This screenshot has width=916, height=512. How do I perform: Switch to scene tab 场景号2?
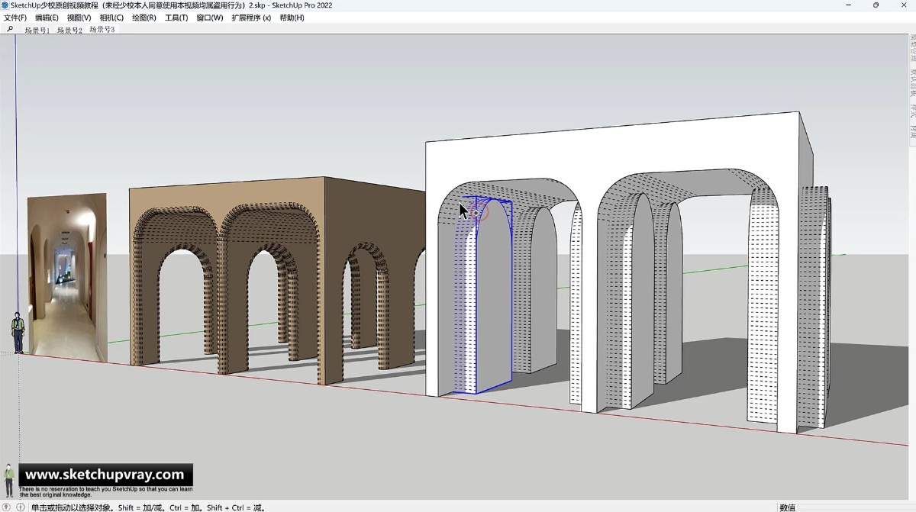coord(69,31)
